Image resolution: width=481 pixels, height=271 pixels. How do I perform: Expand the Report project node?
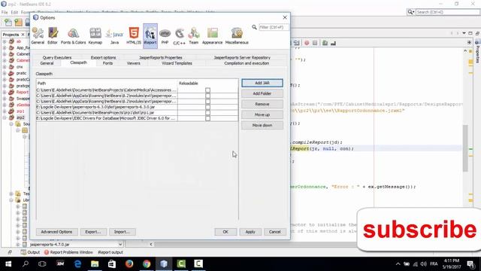tap(5, 92)
